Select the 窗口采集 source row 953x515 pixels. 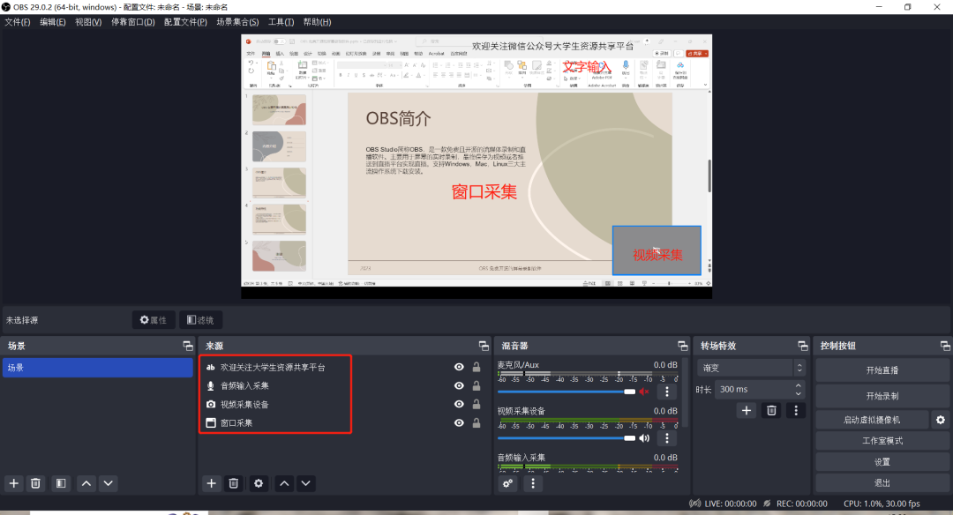[343, 422]
